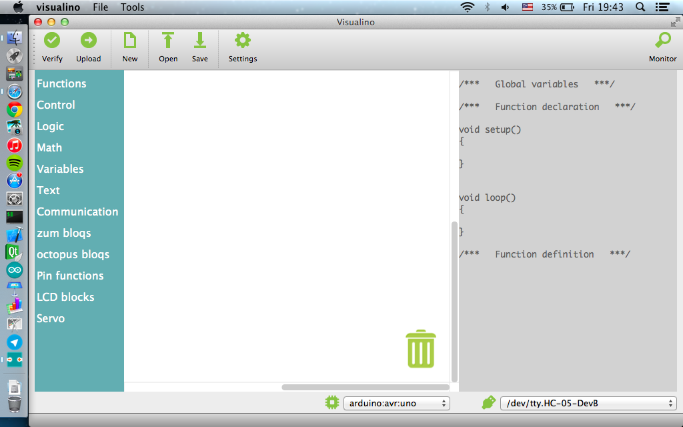Open the Control block category
This screenshot has height=427, width=683.
click(56, 105)
